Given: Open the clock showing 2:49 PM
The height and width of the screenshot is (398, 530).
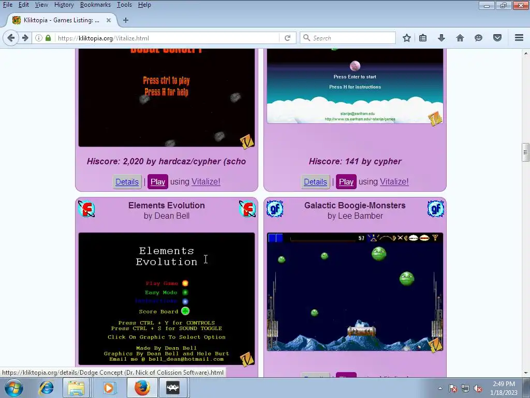Looking at the screenshot, I should click(x=504, y=388).
